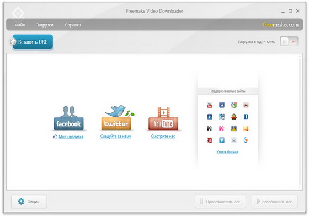Open the freemake.com logo link
The image size is (309, 217).
[280, 25]
